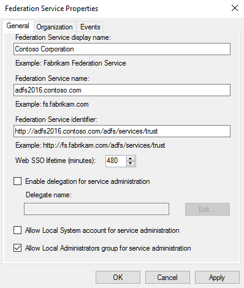This screenshot has height=288, width=244.
Task: Decrease Web SSO lifetime with down arrow
Action: click(x=131, y=164)
